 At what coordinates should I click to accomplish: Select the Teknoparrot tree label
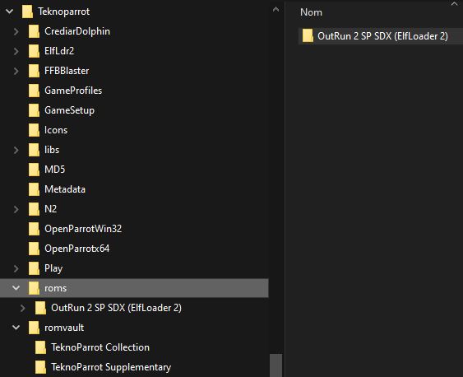(64, 12)
